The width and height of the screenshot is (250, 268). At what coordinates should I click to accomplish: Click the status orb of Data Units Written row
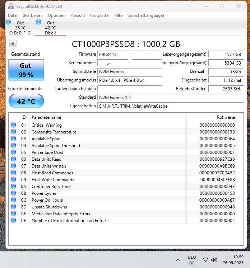[13, 166]
